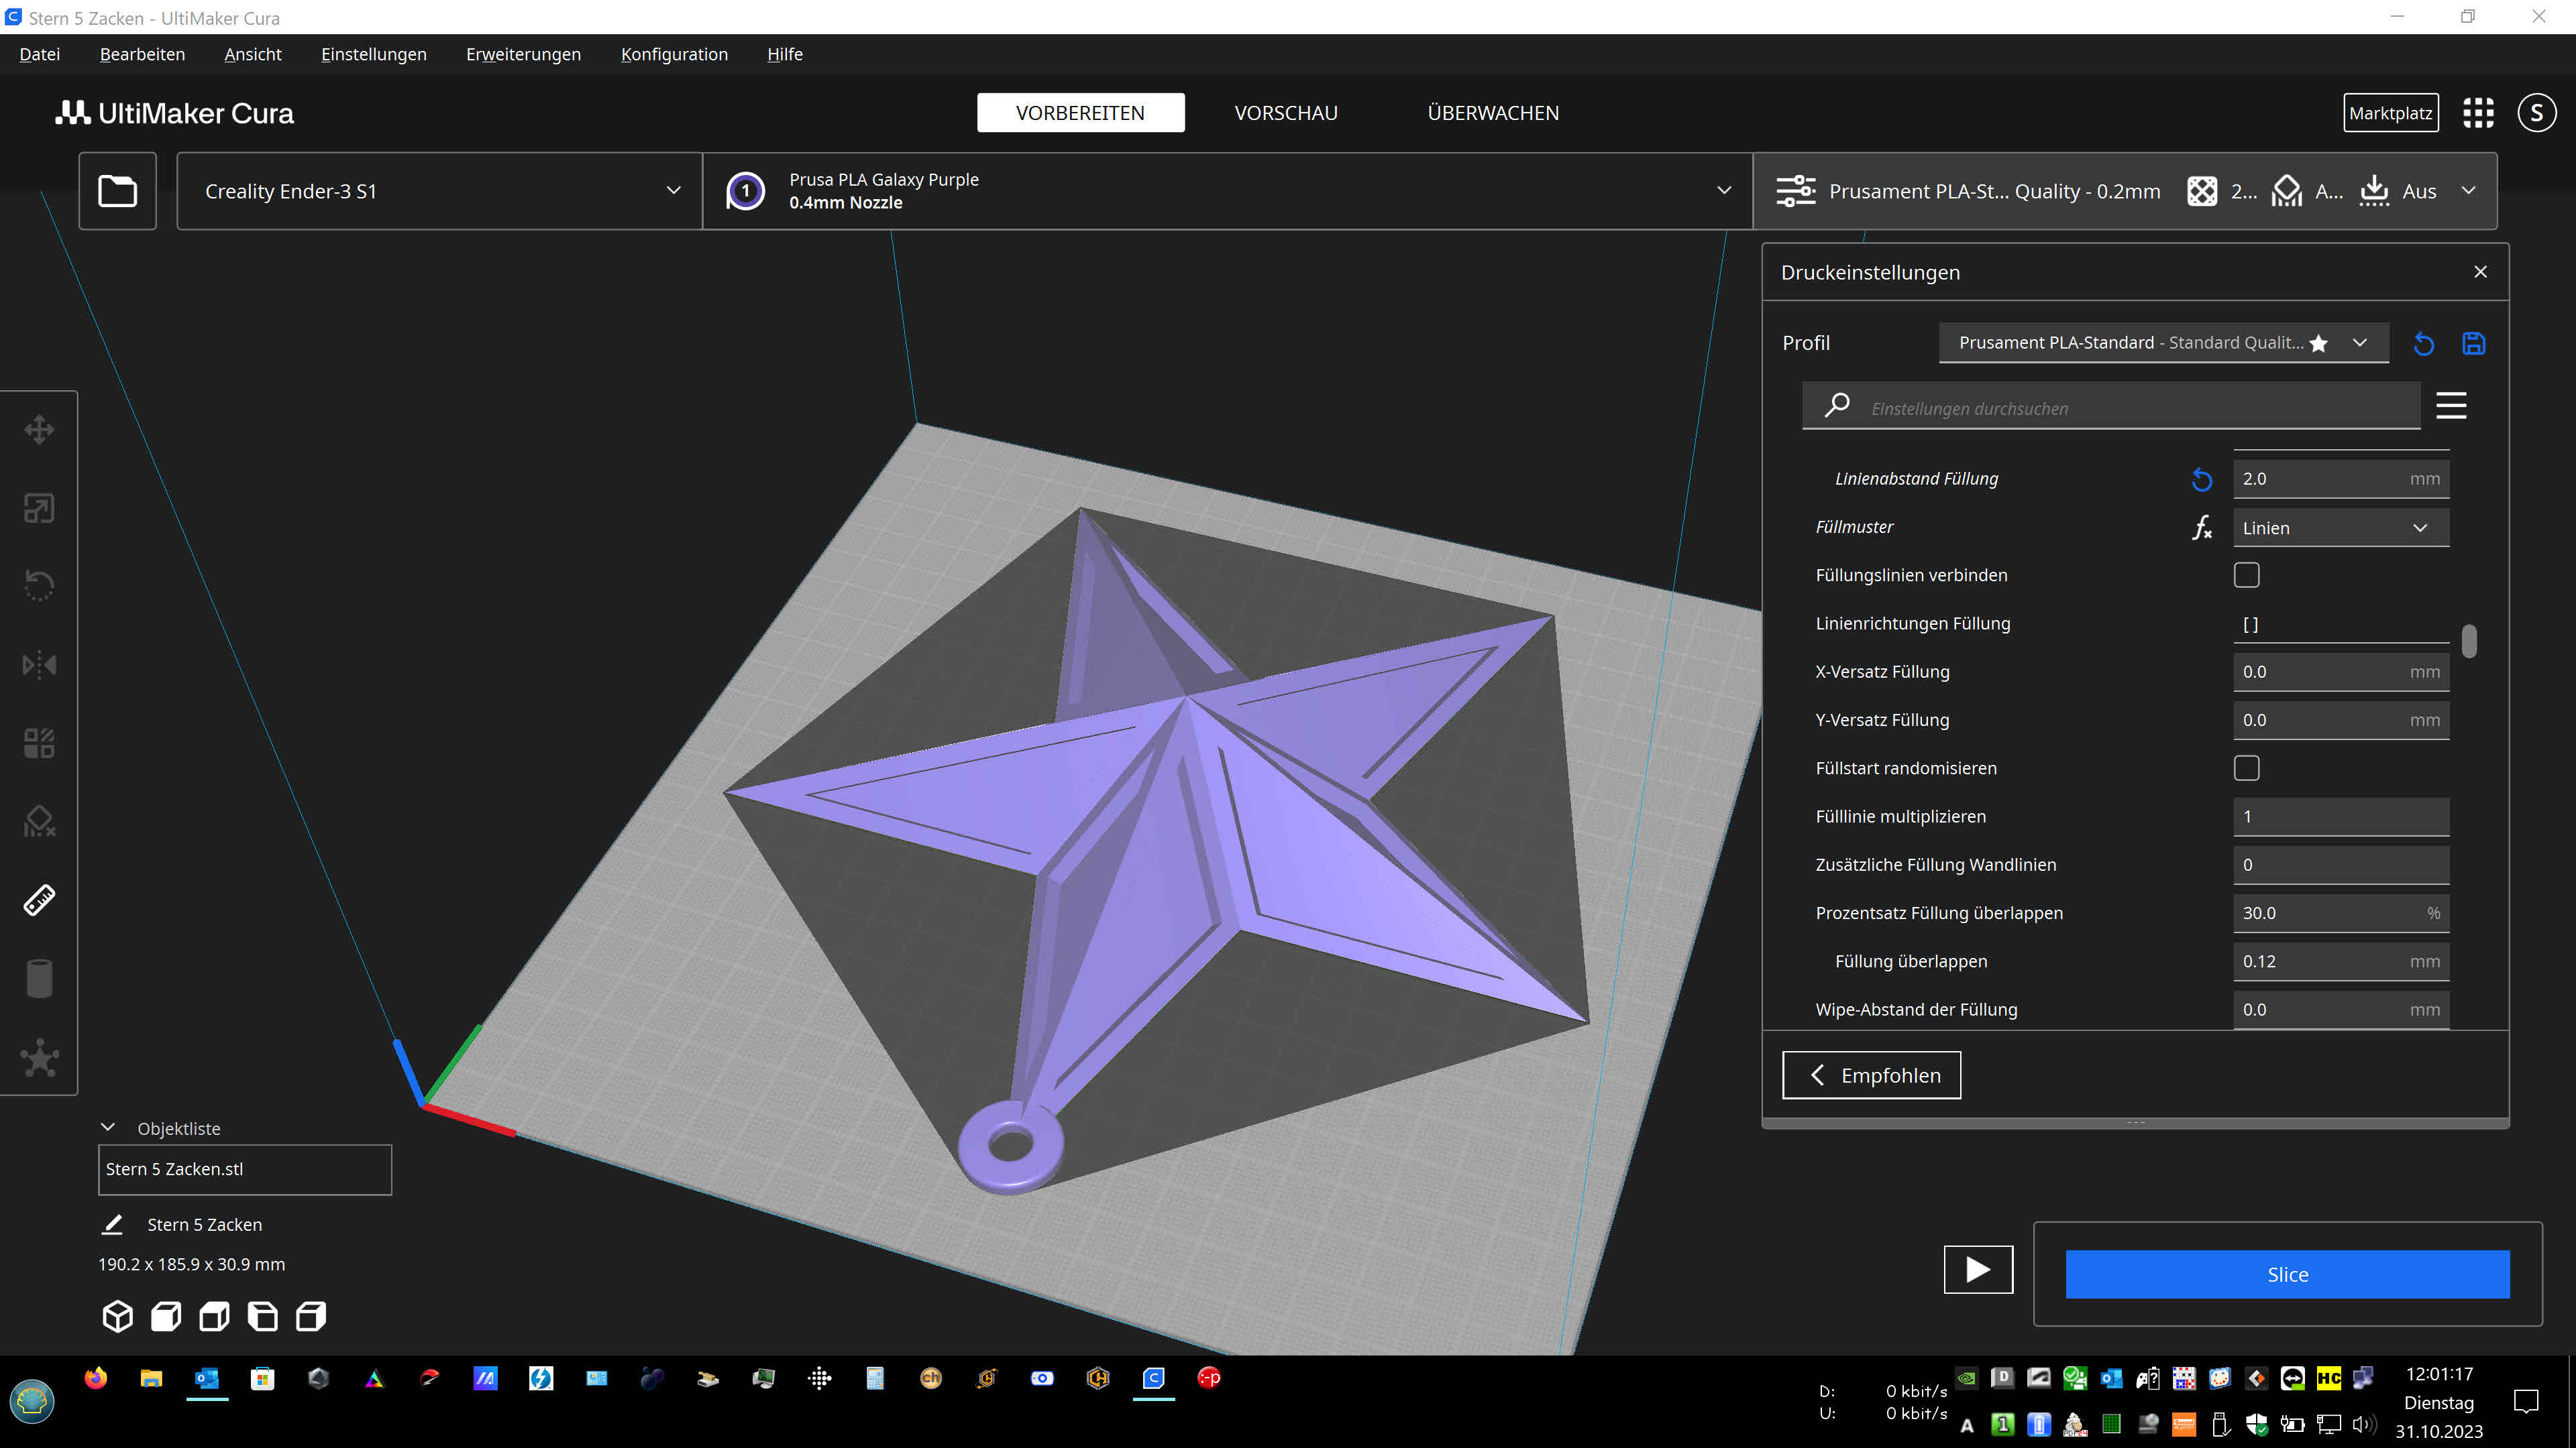Toggle the favorite star on Prusament profile
The image size is (2576, 1448).
2319,343
